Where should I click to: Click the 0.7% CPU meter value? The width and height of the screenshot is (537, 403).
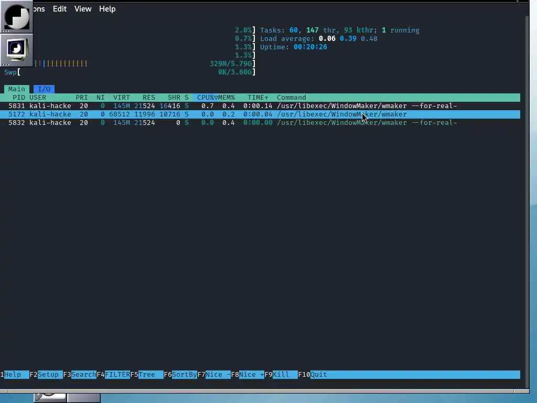243,39
